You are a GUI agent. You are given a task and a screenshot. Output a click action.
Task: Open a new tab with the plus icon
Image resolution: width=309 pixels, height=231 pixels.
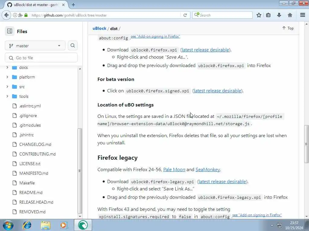(x=73, y=5)
